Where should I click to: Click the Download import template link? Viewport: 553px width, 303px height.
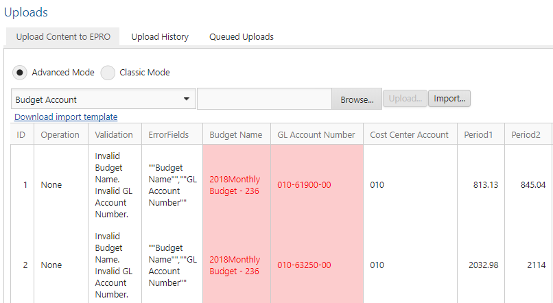coord(66,117)
